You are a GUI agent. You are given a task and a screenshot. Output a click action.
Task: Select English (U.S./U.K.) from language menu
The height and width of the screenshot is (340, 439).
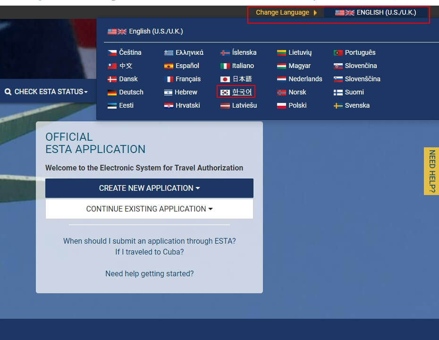pos(145,31)
